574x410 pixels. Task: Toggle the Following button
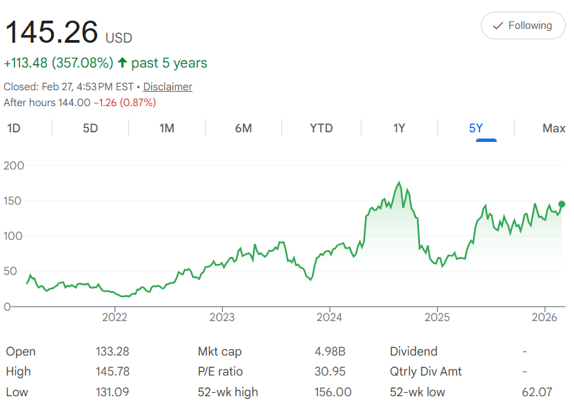[x=523, y=25]
